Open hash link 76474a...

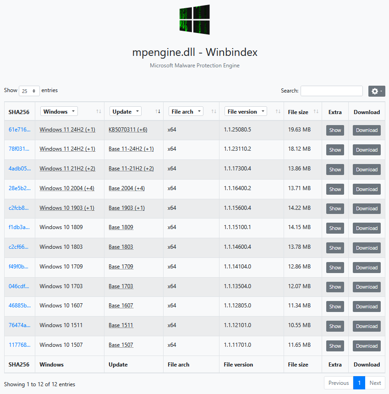(19, 325)
